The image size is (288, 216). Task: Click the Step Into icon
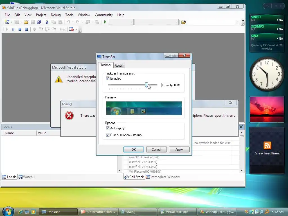[x=41, y=29]
